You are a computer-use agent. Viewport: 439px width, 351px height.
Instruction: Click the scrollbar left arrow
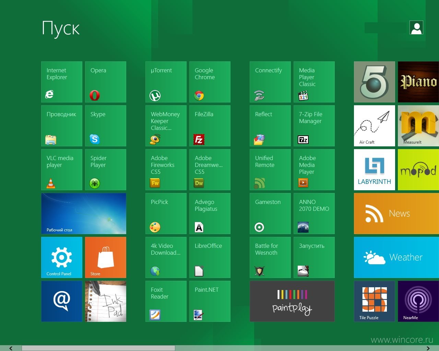(x=11, y=348)
